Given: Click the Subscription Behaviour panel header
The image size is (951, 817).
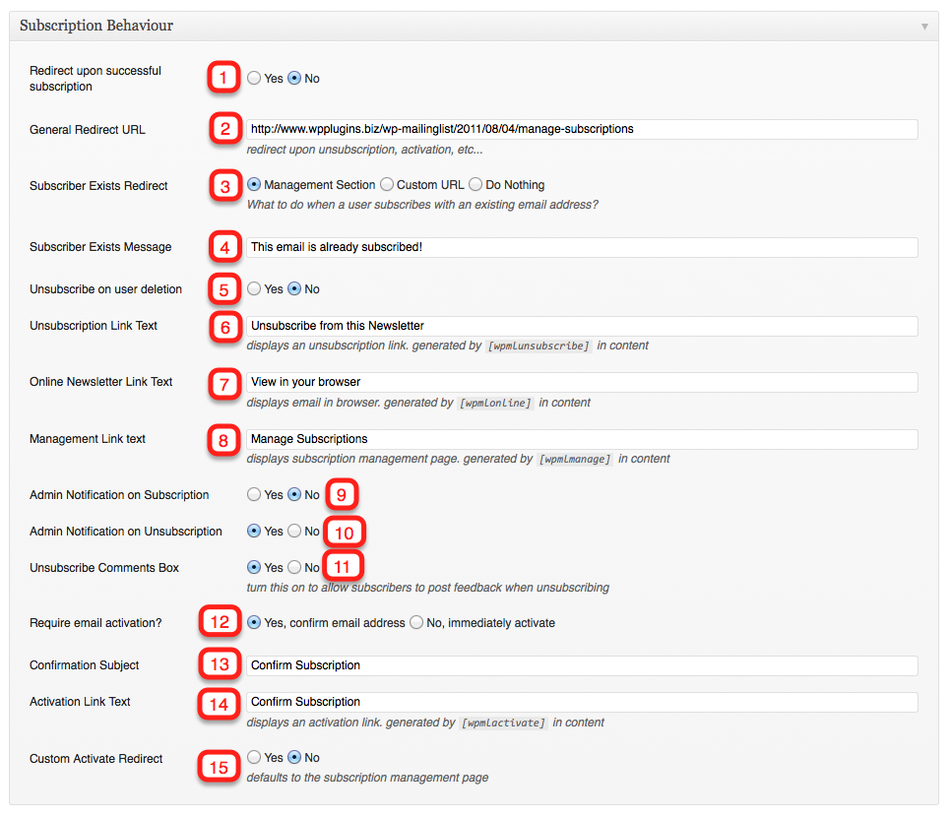Looking at the screenshot, I should tap(474, 26).
